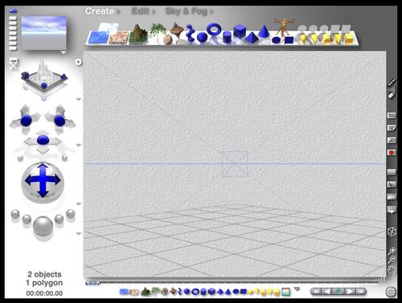Expand options triangle under the sky preview
Image resolution: width=402 pixels, height=303 pixels.
coord(64,52)
